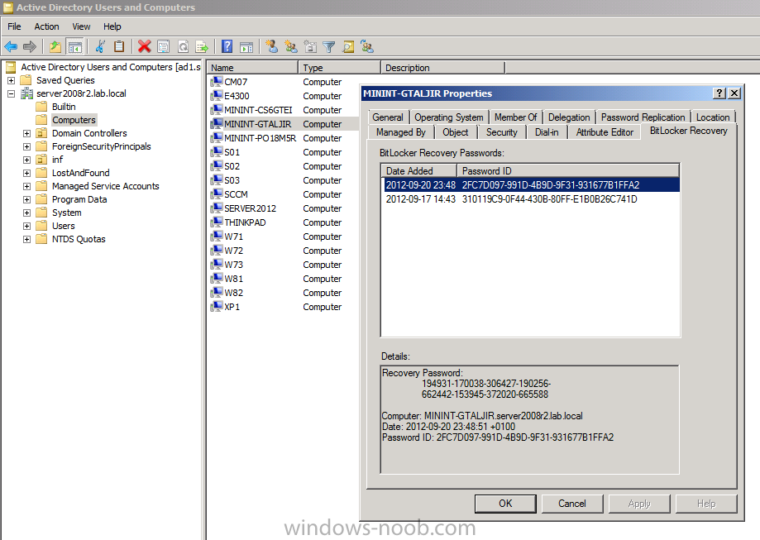The width and height of the screenshot is (760, 540).
Task: Create a new group with toolbar icon
Action: click(291, 46)
